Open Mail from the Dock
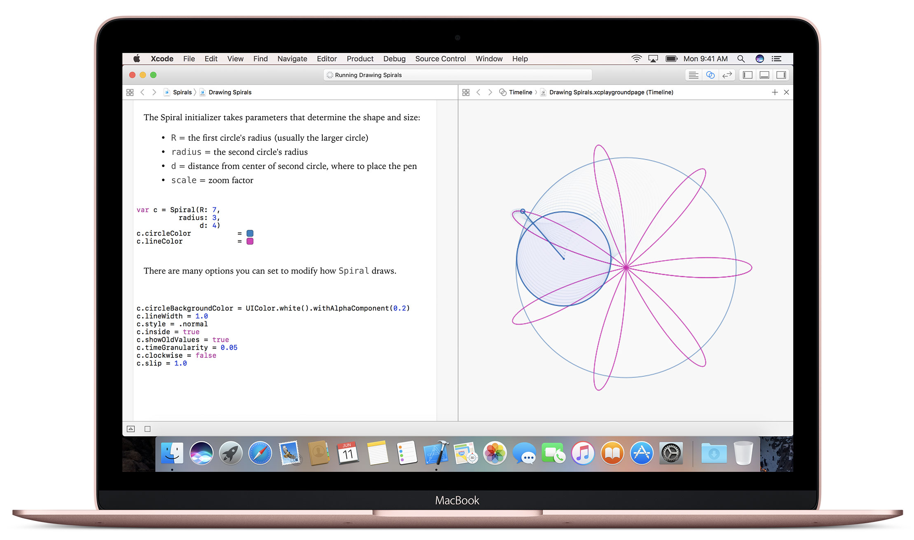Image resolution: width=914 pixels, height=540 pixels. pyautogui.click(x=289, y=453)
